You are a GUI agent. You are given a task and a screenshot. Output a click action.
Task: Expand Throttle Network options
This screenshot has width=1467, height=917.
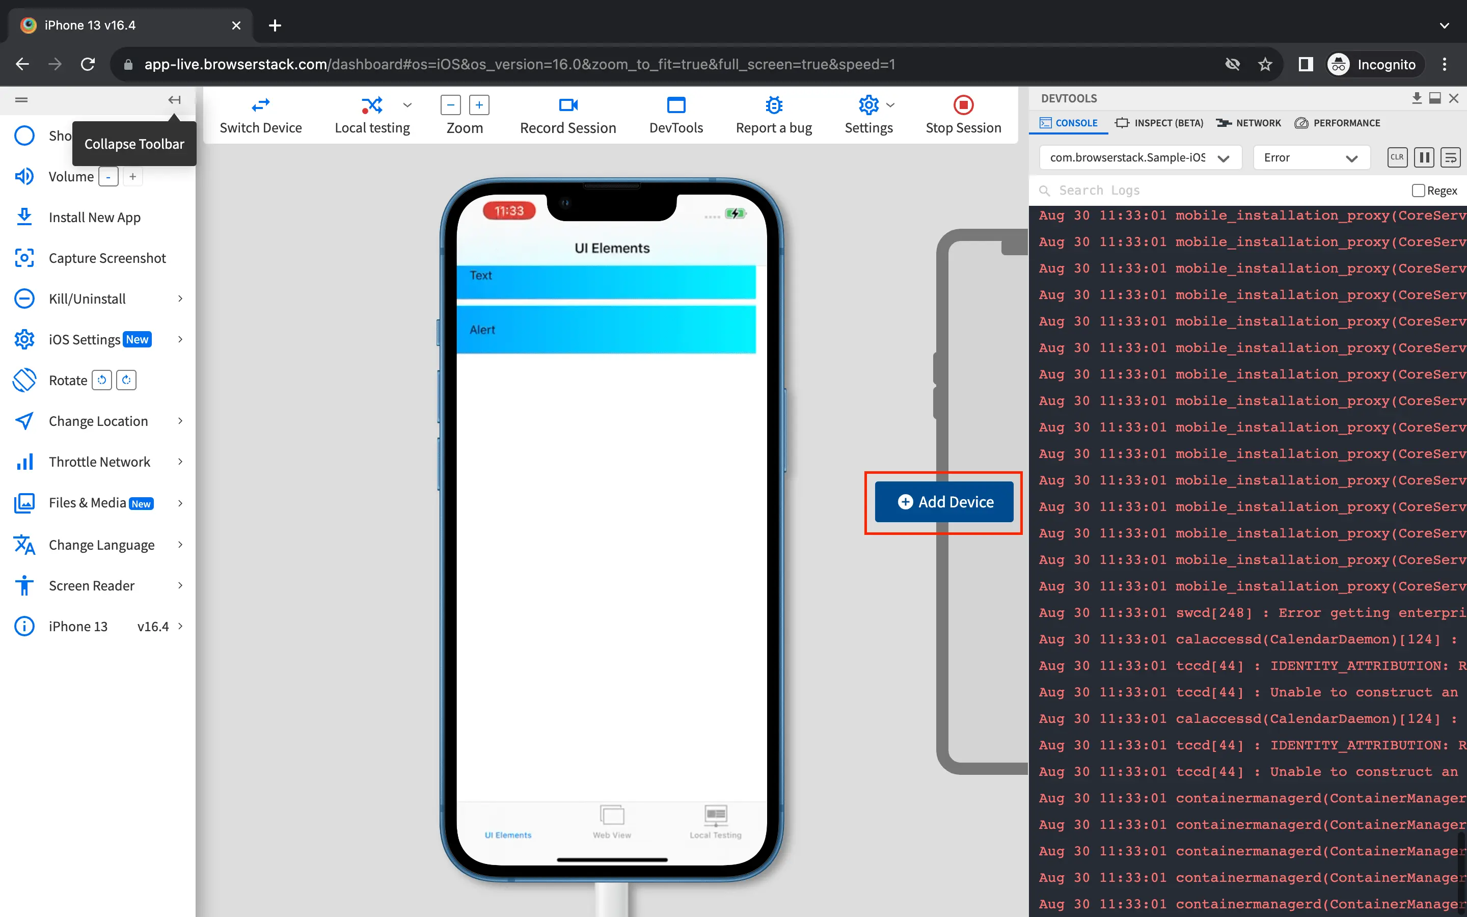(180, 462)
